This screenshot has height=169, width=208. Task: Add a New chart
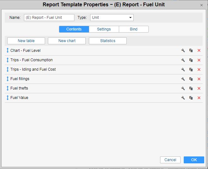click(x=67, y=41)
